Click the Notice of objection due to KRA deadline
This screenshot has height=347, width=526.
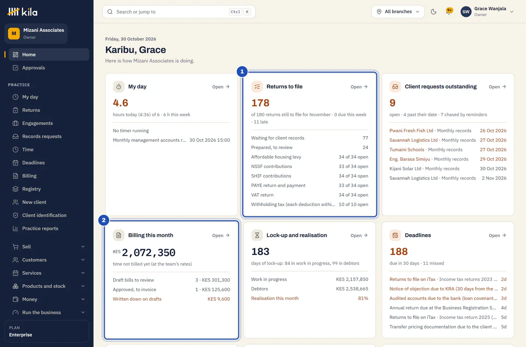point(448,289)
